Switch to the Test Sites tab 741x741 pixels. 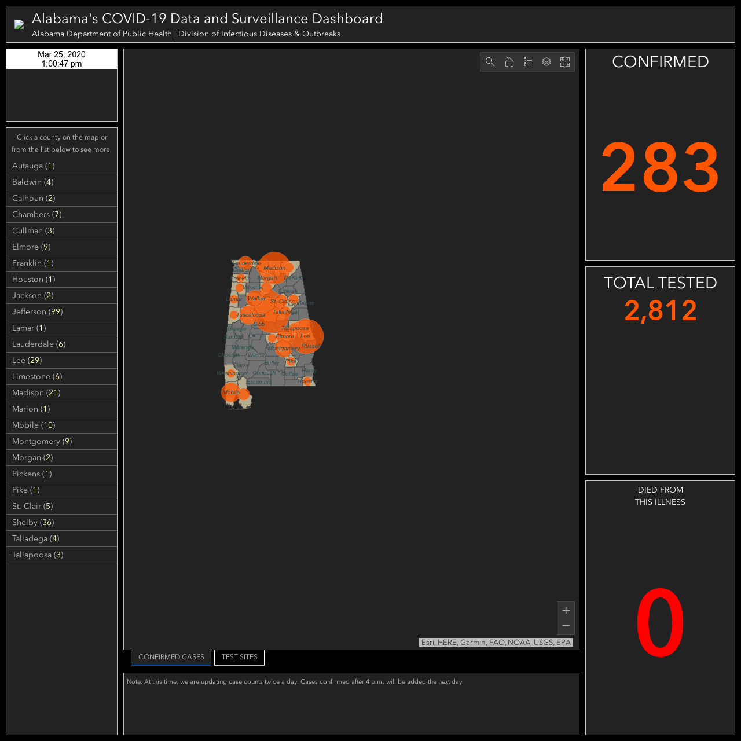pyautogui.click(x=240, y=657)
